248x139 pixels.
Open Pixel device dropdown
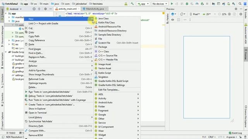(195, 14)
